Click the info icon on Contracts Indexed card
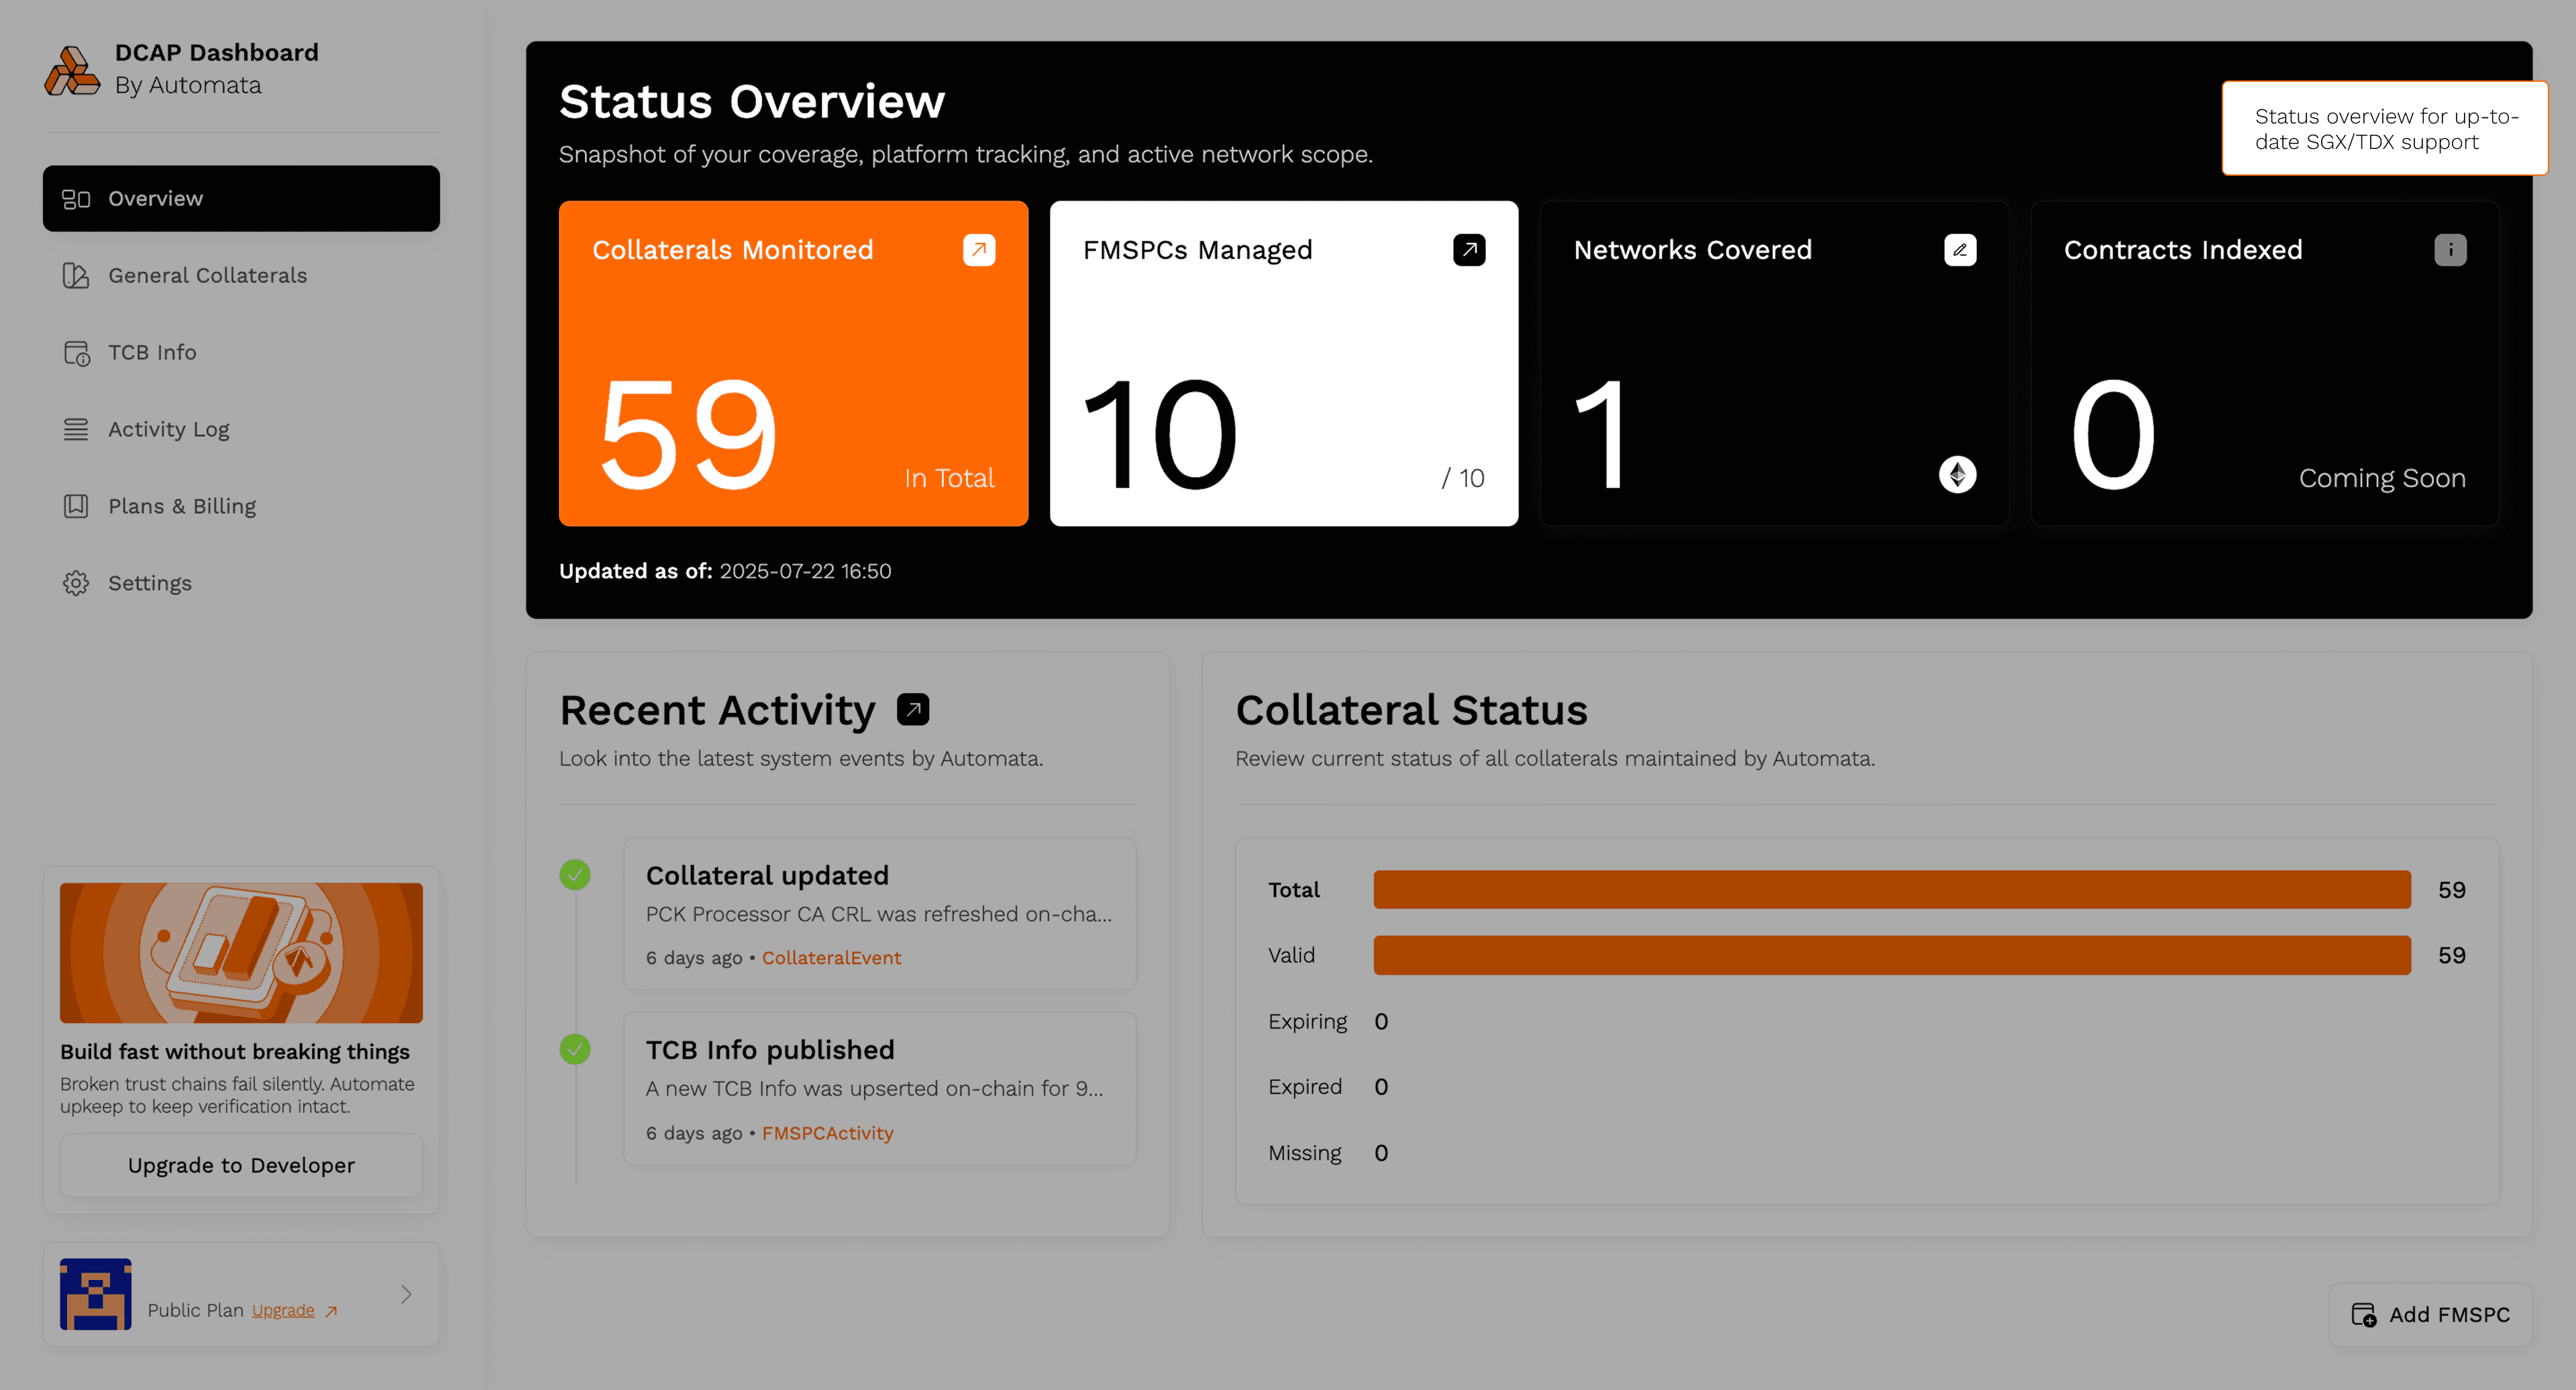Image resolution: width=2576 pixels, height=1390 pixels. click(x=2450, y=250)
